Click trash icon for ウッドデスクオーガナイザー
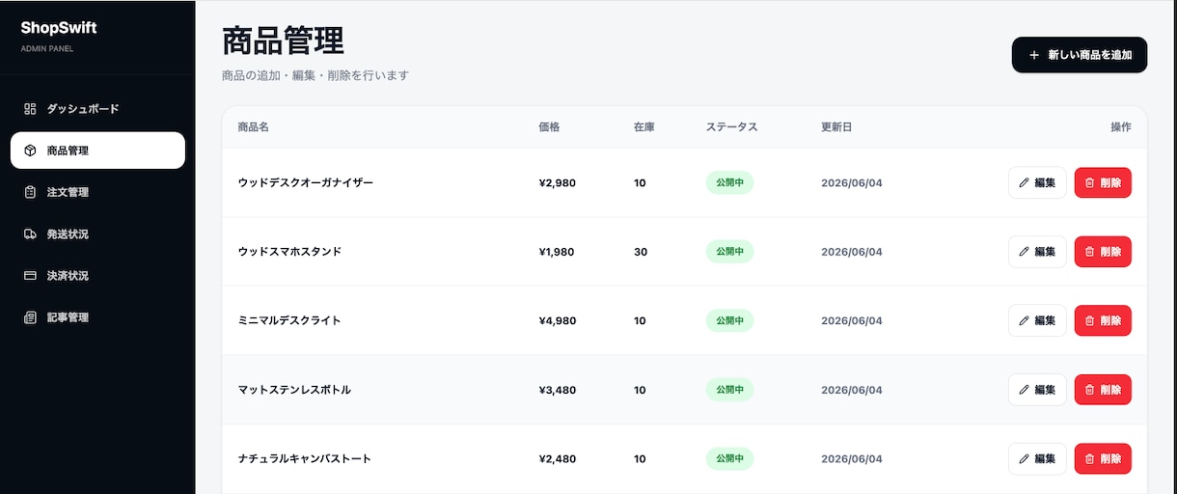1177x494 pixels. pos(1090,182)
